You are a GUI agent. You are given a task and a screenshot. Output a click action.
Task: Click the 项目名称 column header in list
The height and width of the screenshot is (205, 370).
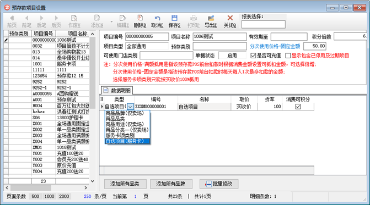coord(73,34)
